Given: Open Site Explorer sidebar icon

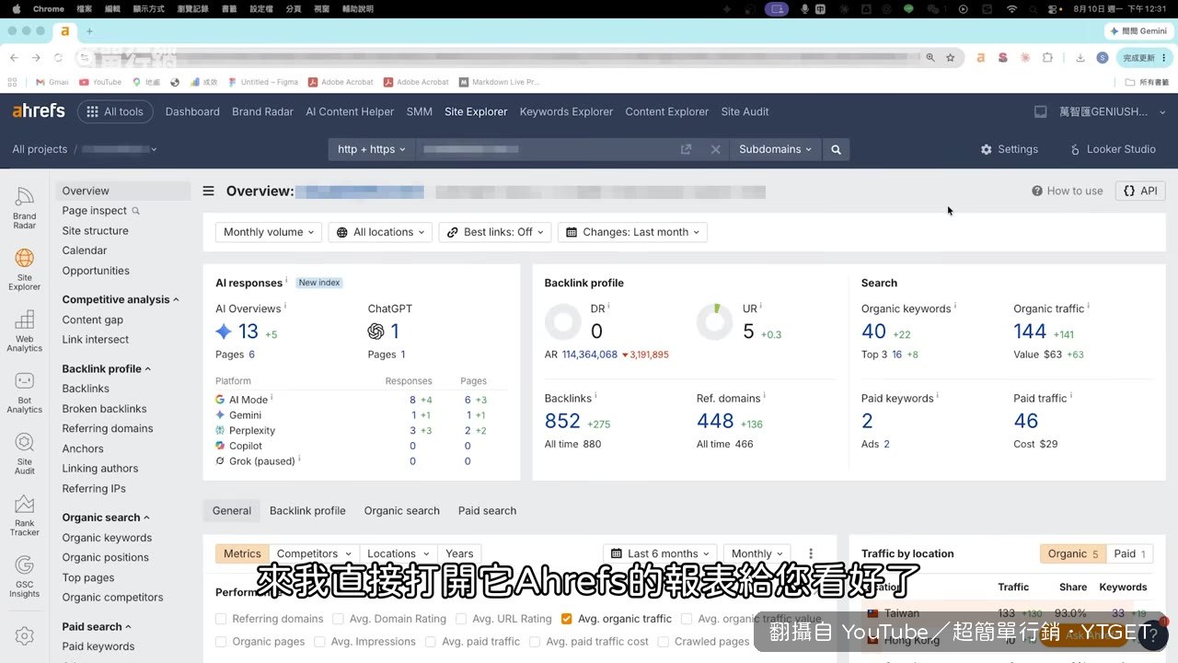Looking at the screenshot, I should pyautogui.click(x=24, y=269).
